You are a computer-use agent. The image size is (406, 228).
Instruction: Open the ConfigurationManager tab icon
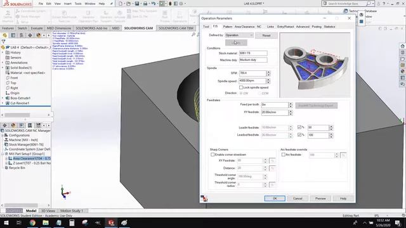pyautogui.click(x=22, y=35)
